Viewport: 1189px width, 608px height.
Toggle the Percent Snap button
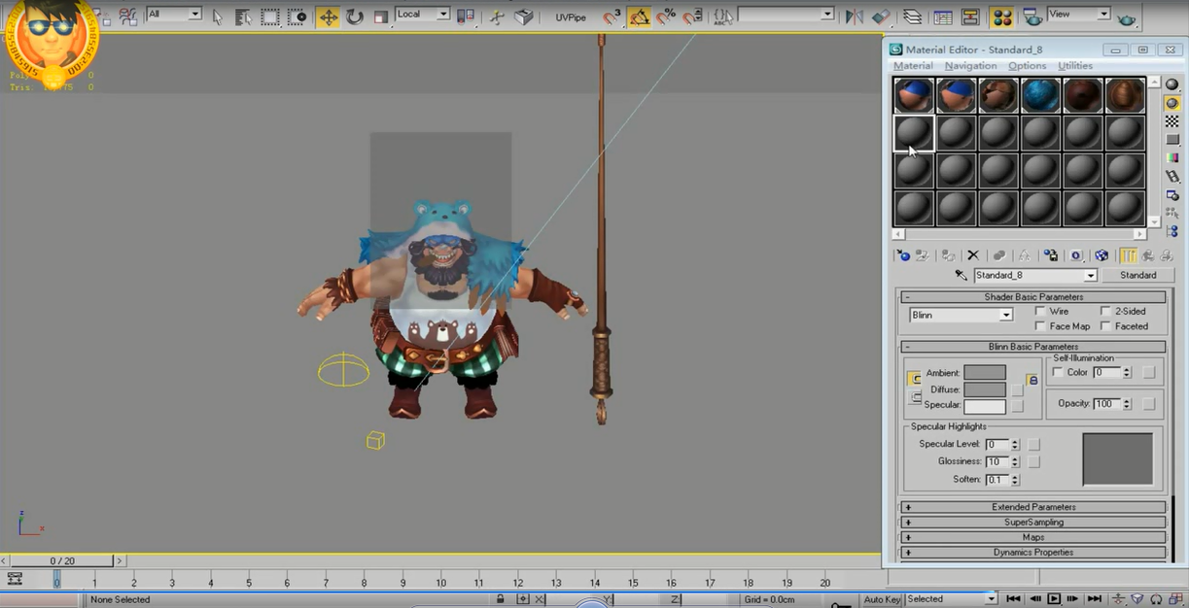coord(666,17)
